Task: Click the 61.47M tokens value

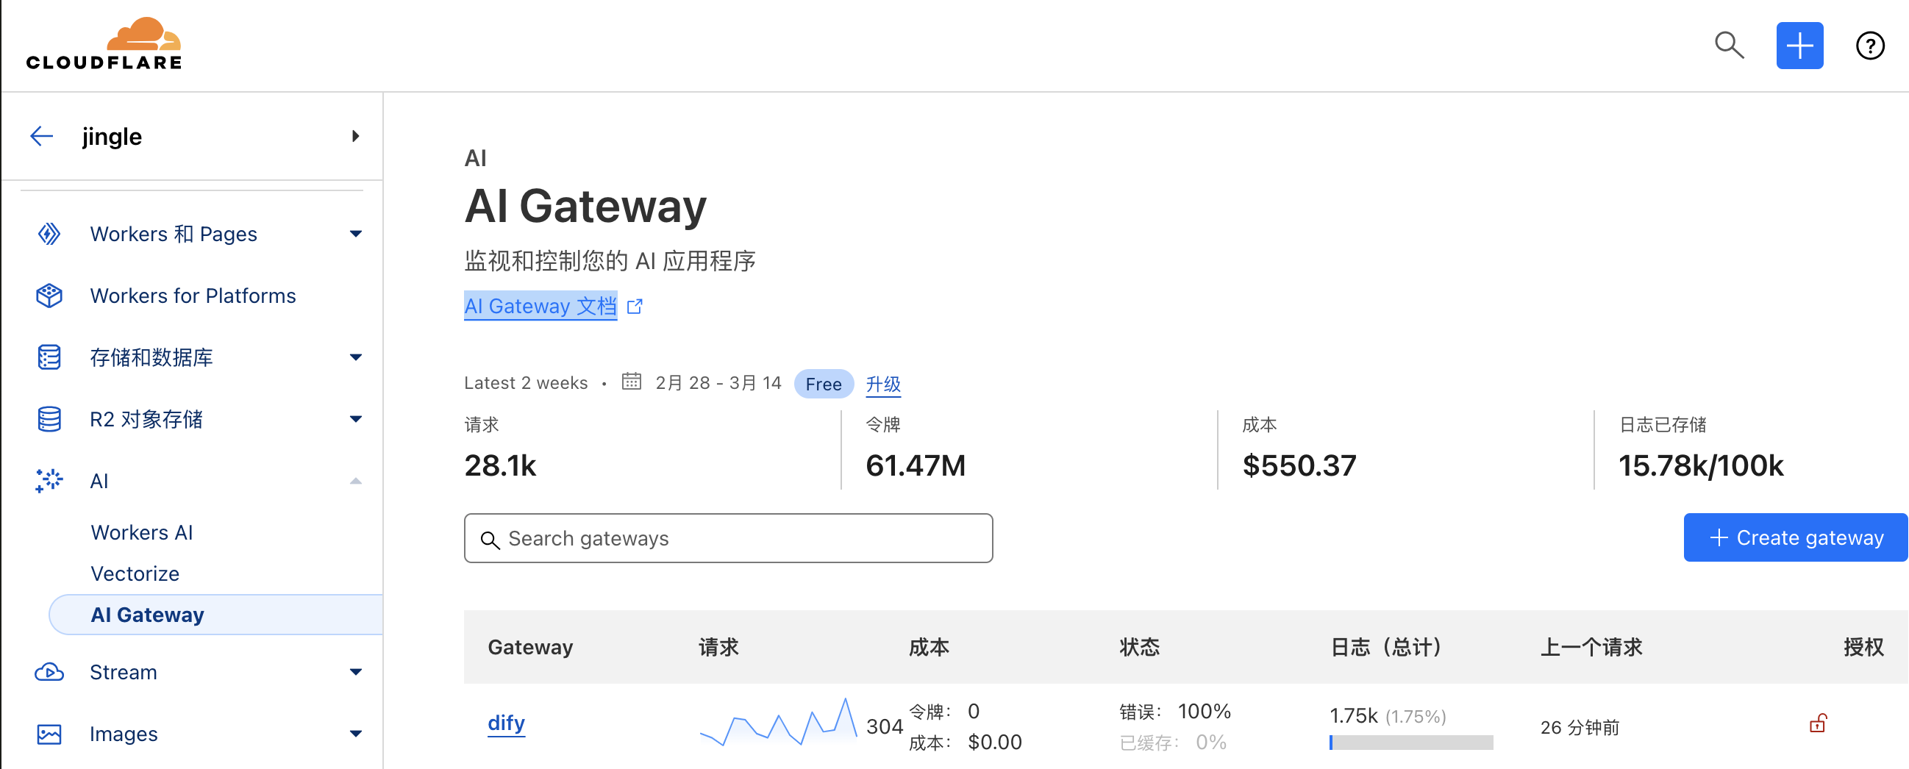Action: click(x=916, y=466)
